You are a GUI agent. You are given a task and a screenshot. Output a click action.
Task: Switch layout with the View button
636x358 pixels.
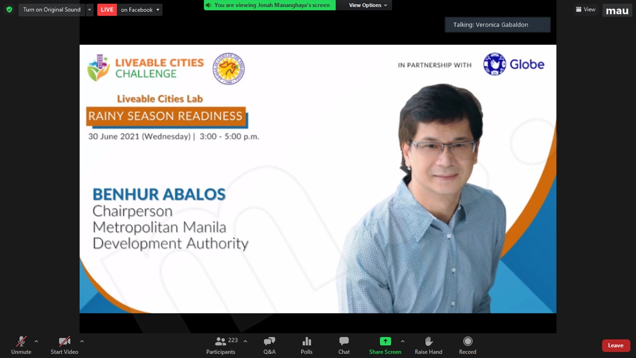tap(585, 9)
